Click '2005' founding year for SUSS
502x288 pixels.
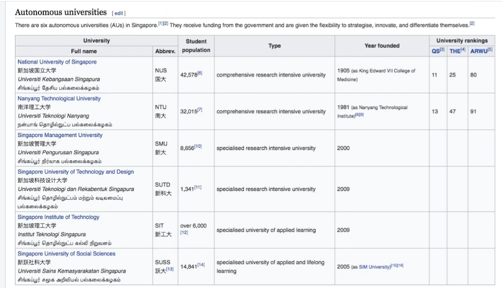click(343, 267)
